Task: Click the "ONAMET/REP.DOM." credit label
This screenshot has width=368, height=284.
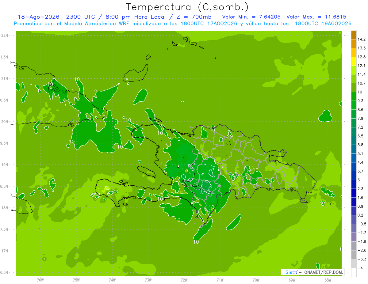Action: click(x=324, y=272)
